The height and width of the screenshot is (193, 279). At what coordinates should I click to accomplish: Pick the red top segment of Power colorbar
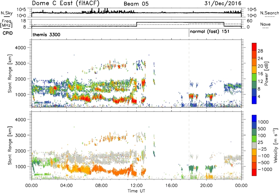[254, 47]
